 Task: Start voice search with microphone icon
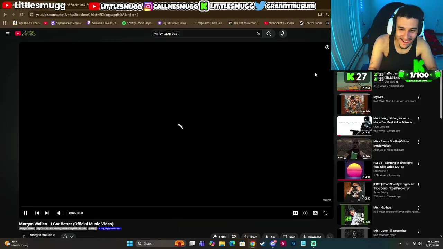tap(283, 34)
